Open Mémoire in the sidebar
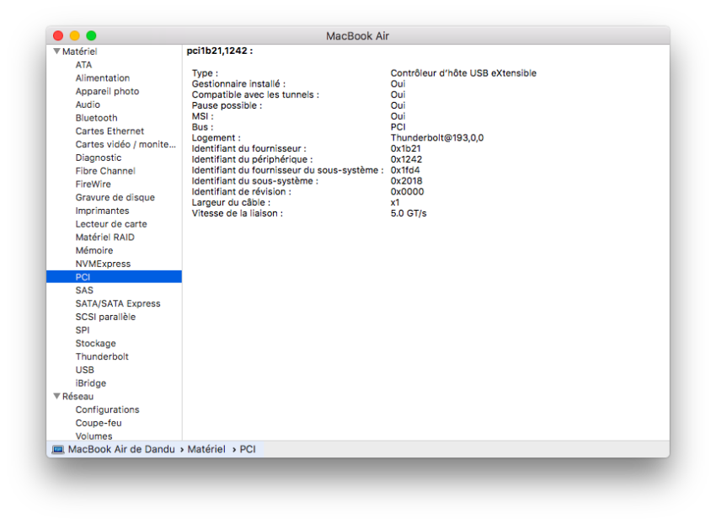This screenshot has width=716, height=524. 94,250
